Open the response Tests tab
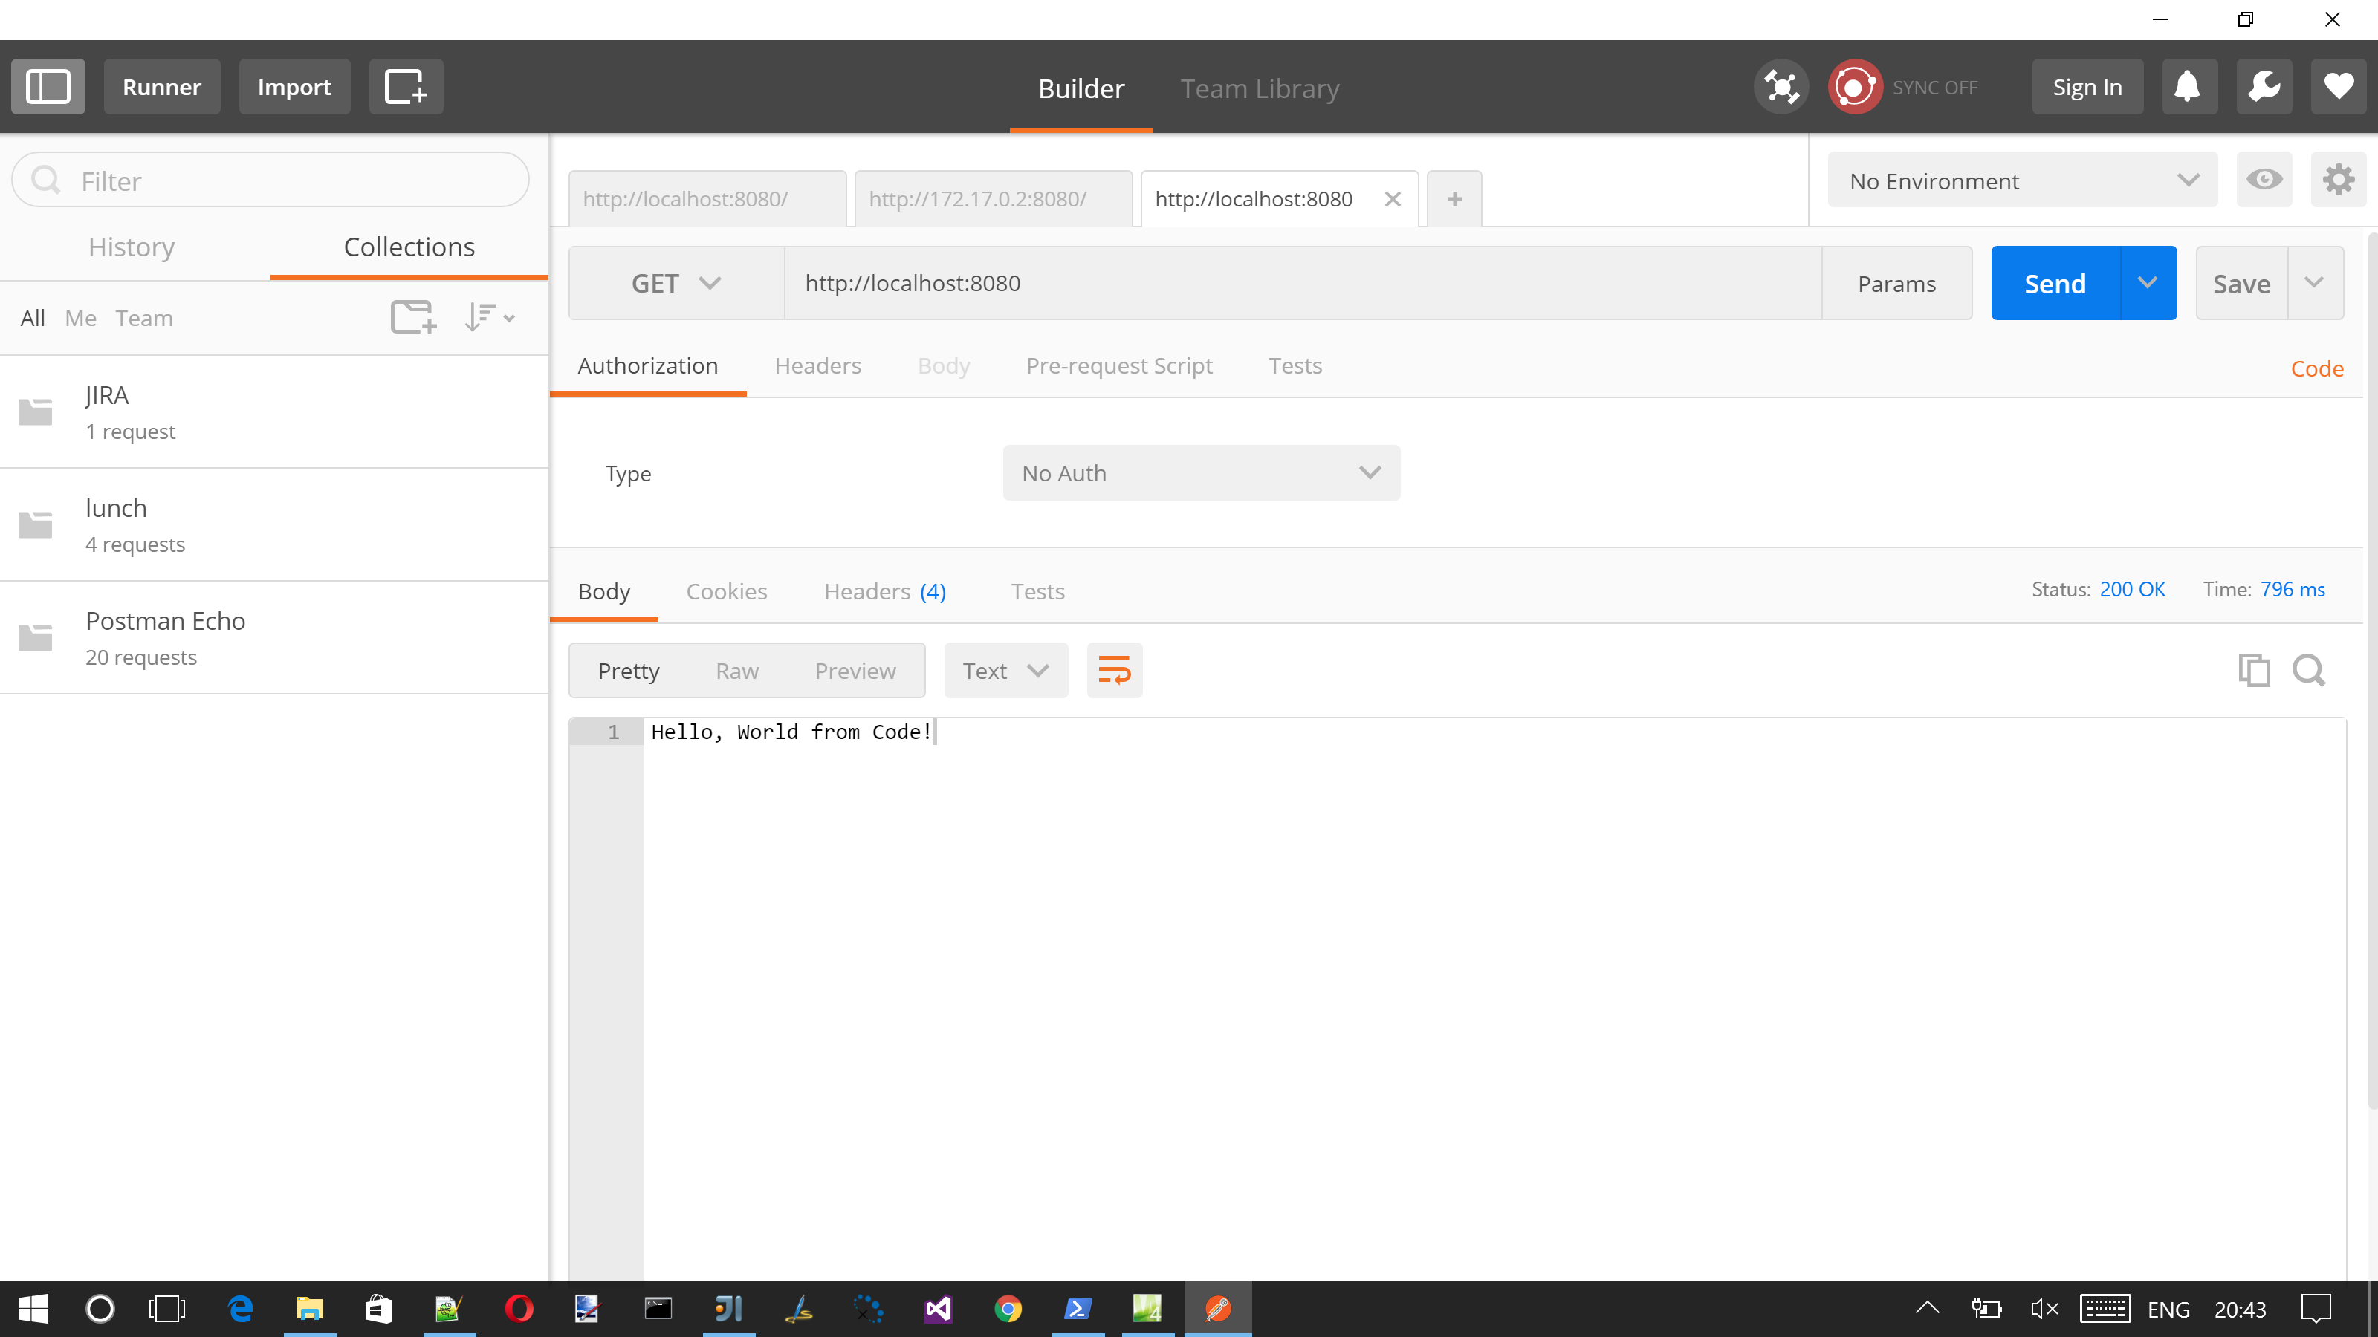Viewport: 2378px width, 1337px height. [x=1037, y=591]
